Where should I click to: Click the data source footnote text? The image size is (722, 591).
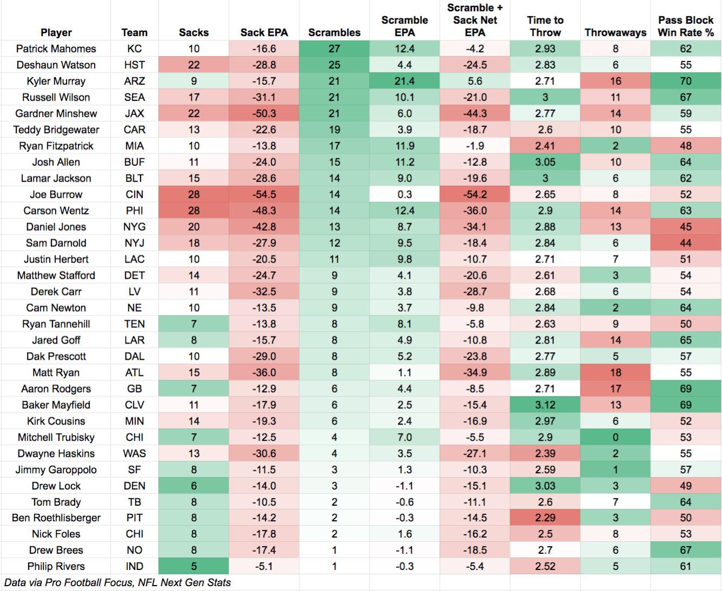tap(117, 582)
